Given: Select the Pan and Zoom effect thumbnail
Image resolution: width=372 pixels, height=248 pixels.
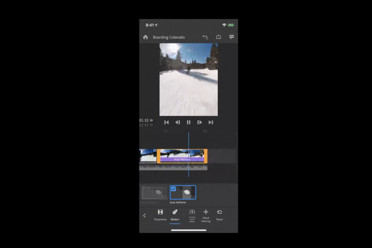Looking at the screenshot, I should (154, 192).
